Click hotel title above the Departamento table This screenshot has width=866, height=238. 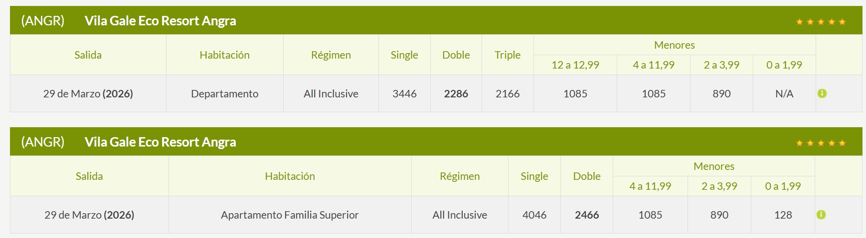(x=160, y=21)
